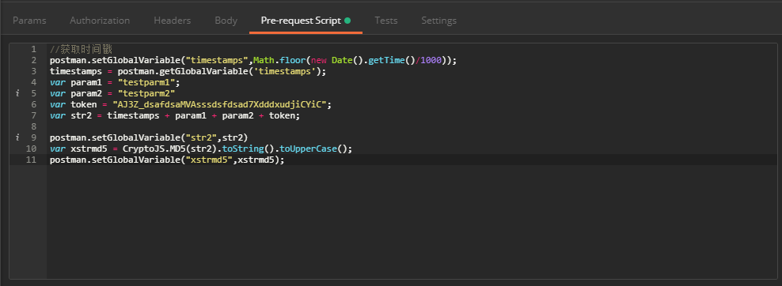Place cursor in the Chinese comment line
782x286 pixels.
81,49
